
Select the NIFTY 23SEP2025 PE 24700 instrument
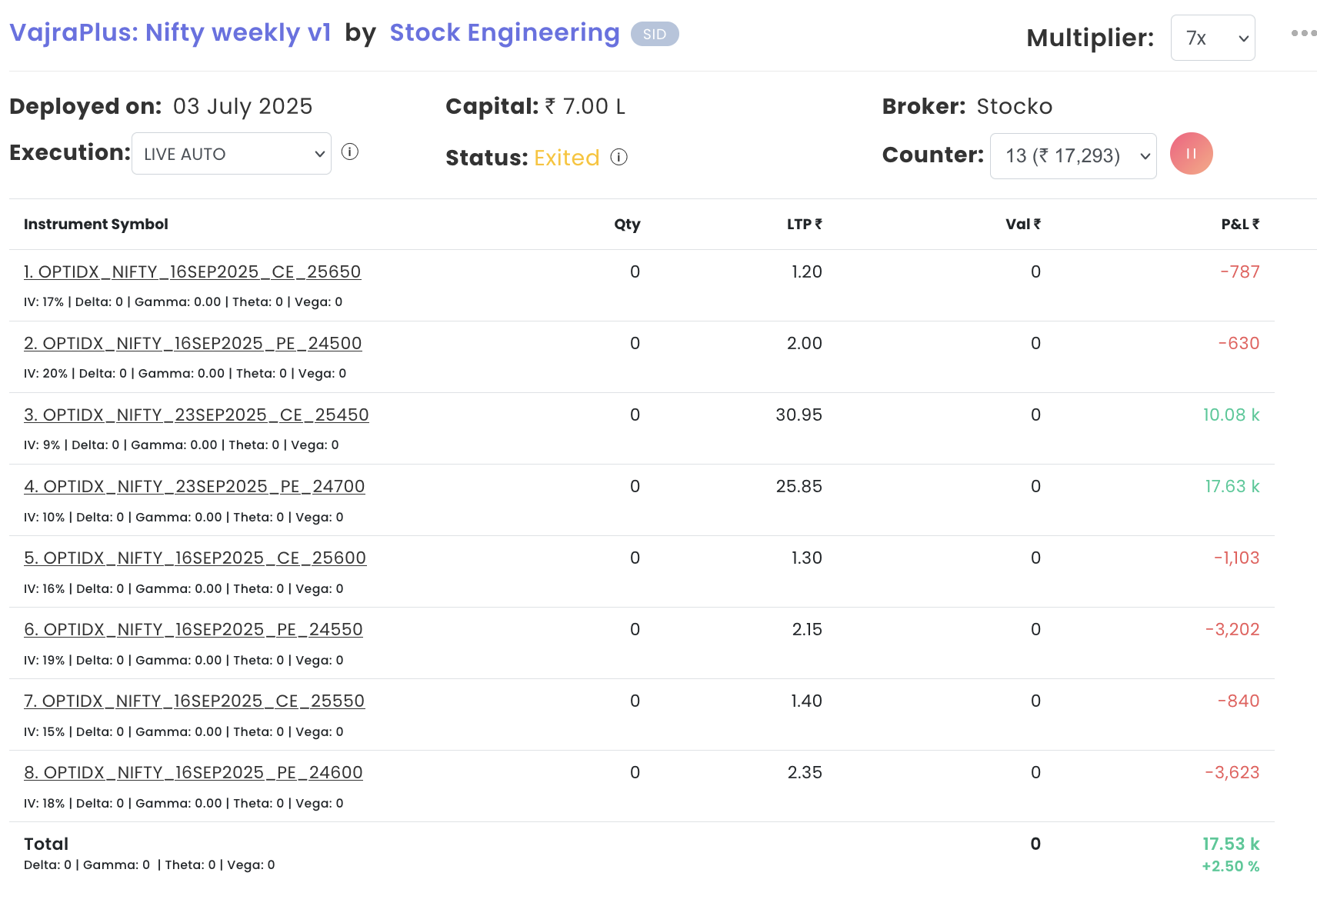point(194,487)
